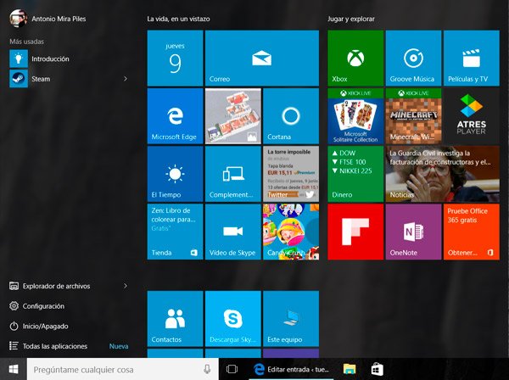Viewport: 509px width, 380px height.
Task: Launch the Microsoft Edge tile
Action: 175,116
